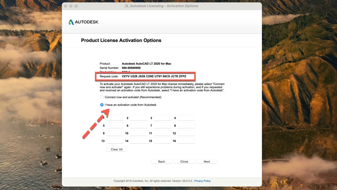This screenshot has height=190, width=337.
Task: Click the window zoom button
Action: tap(76, 6)
